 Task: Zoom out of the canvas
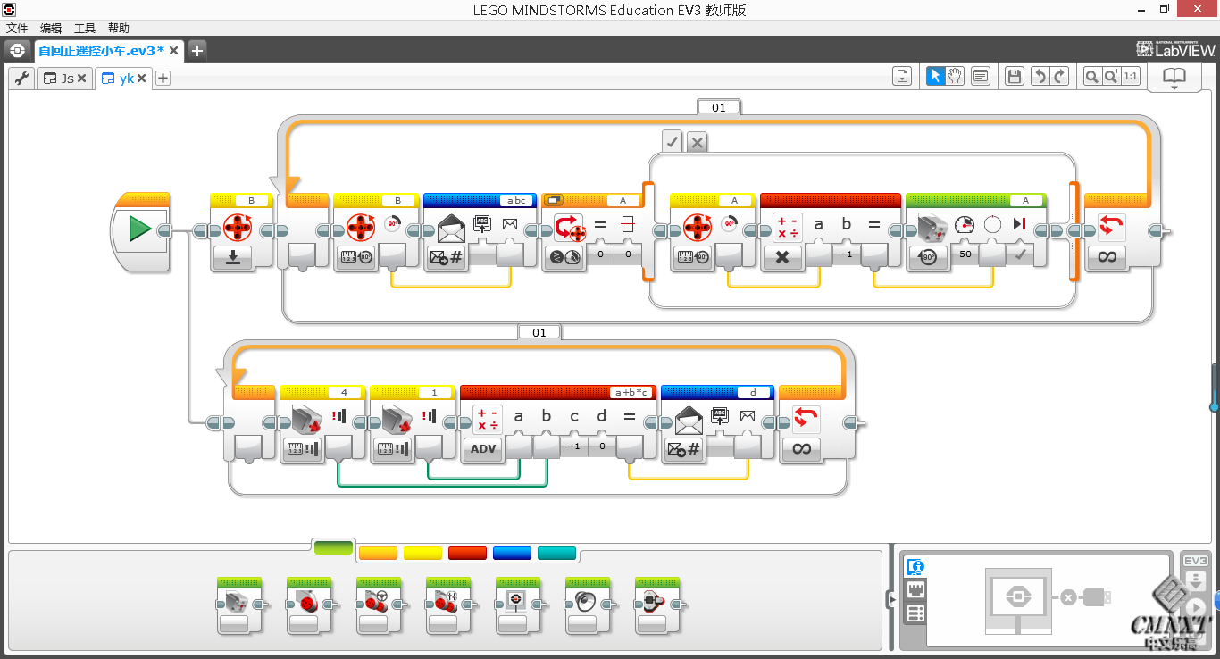pos(1092,77)
